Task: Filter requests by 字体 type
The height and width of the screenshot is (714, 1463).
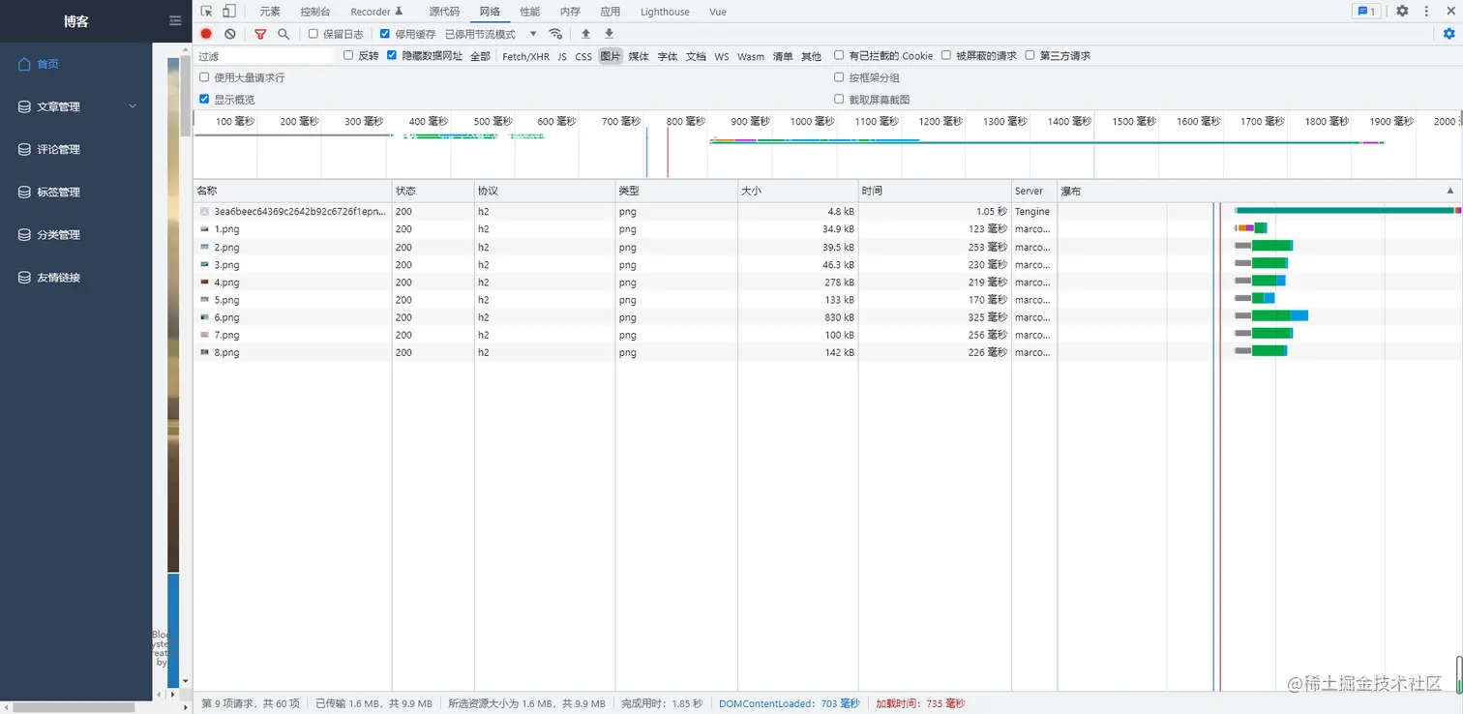Action: tap(668, 56)
